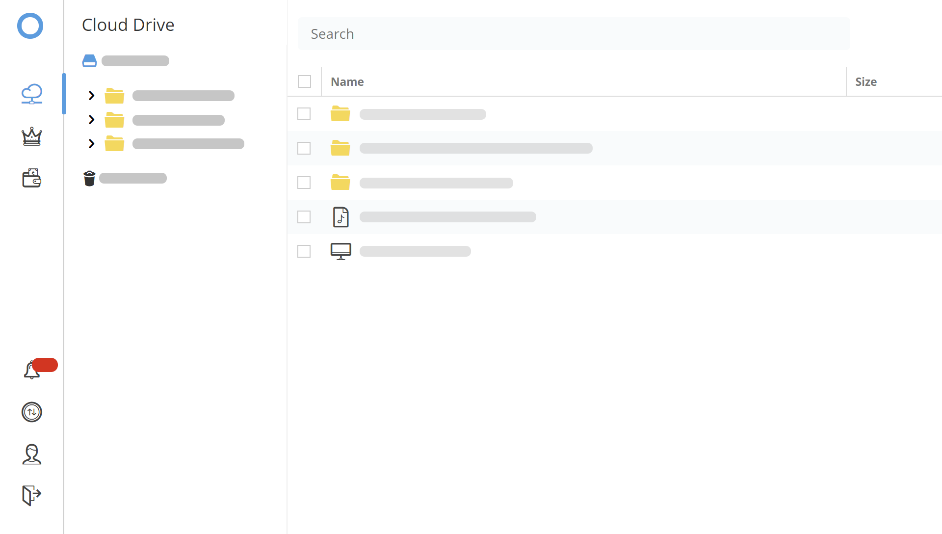Select the music file row icon
Screen dimensions: 942x534
pos(341,216)
